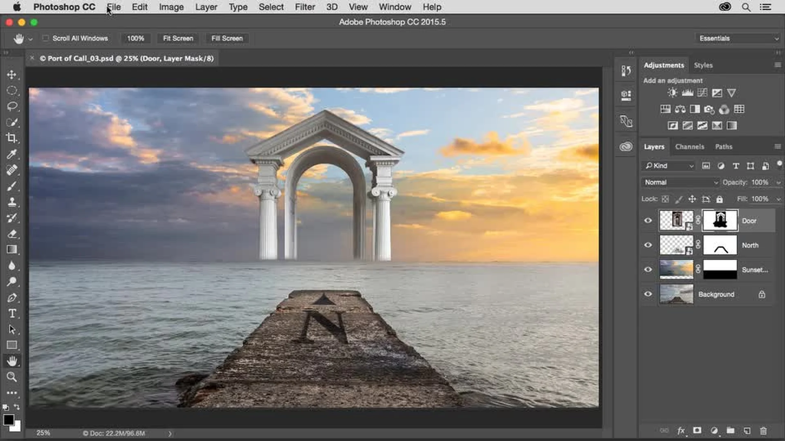
Task: Add a Curves adjustment
Action: tap(702, 93)
